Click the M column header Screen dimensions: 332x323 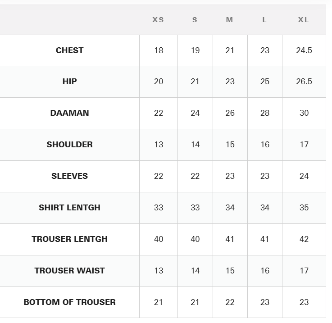point(229,20)
